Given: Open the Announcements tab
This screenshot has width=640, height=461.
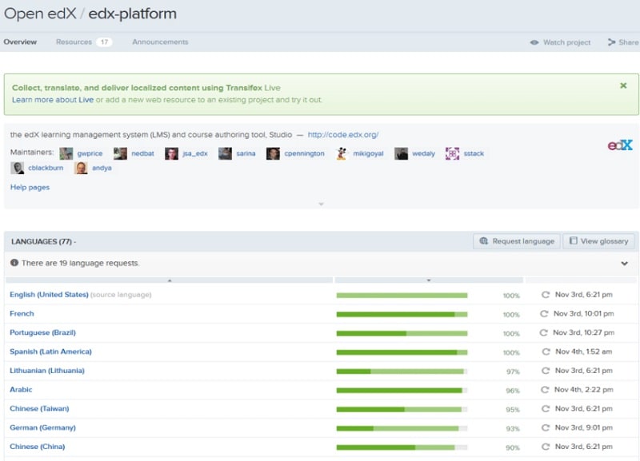Looking at the screenshot, I should 160,42.
